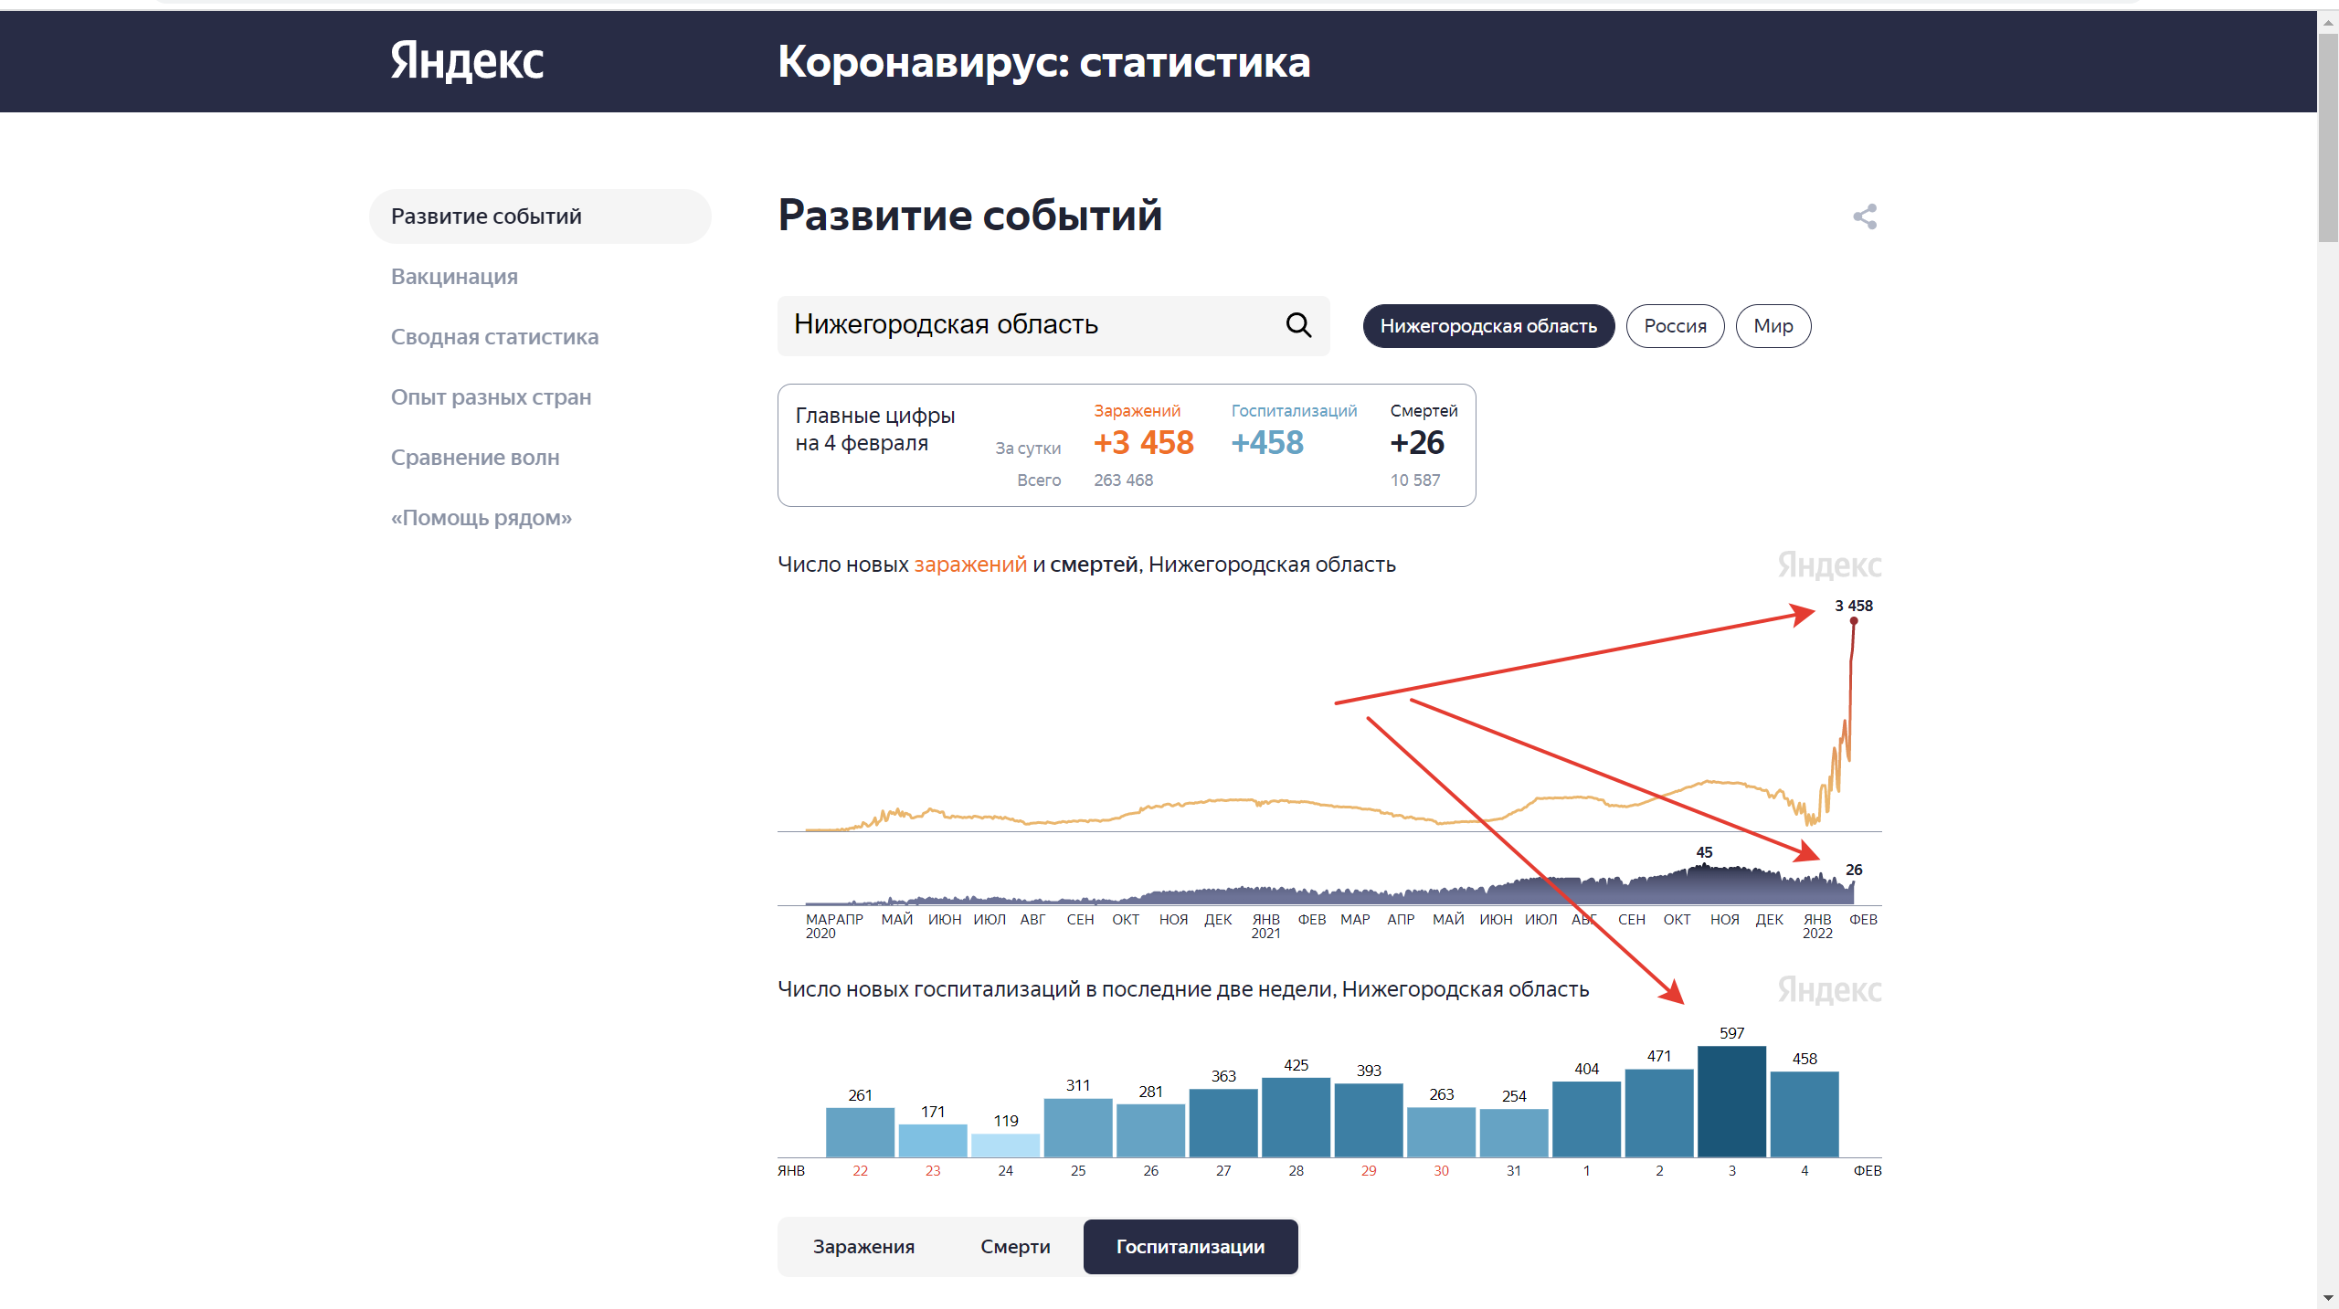The width and height of the screenshot is (2339, 1309).
Task: Click the bar labeled 261 for January 22
Action: point(860,1133)
